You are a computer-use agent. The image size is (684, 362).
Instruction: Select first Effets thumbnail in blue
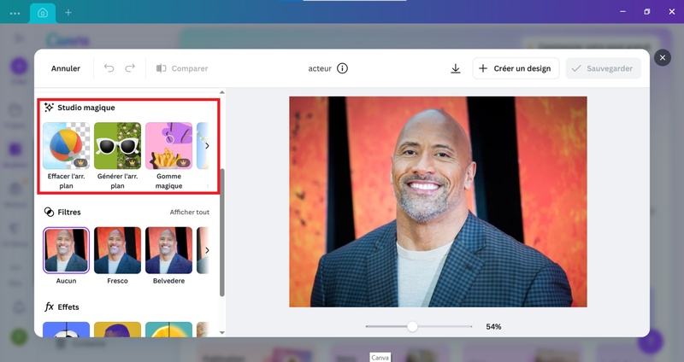[x=67, y=330]
